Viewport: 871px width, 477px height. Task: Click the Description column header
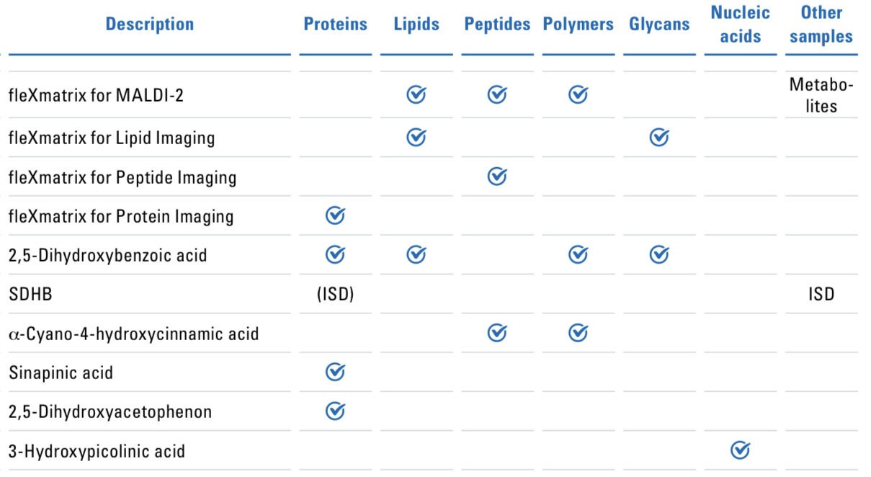(149, 24)
